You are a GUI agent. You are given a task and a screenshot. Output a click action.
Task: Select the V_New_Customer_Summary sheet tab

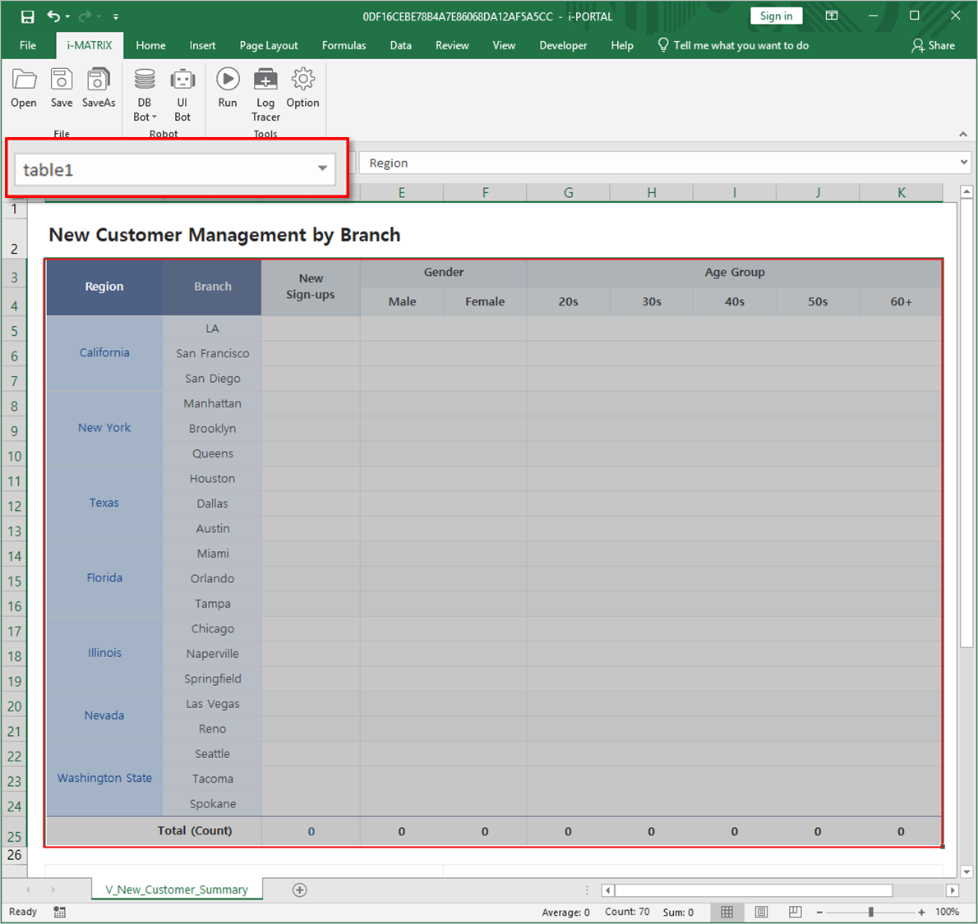point(177,890)
